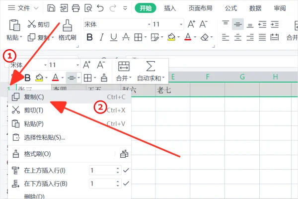Screen dimensions: 298x199
Task: Click the Save icon in quick toolbar
Action: coord(51,8)
